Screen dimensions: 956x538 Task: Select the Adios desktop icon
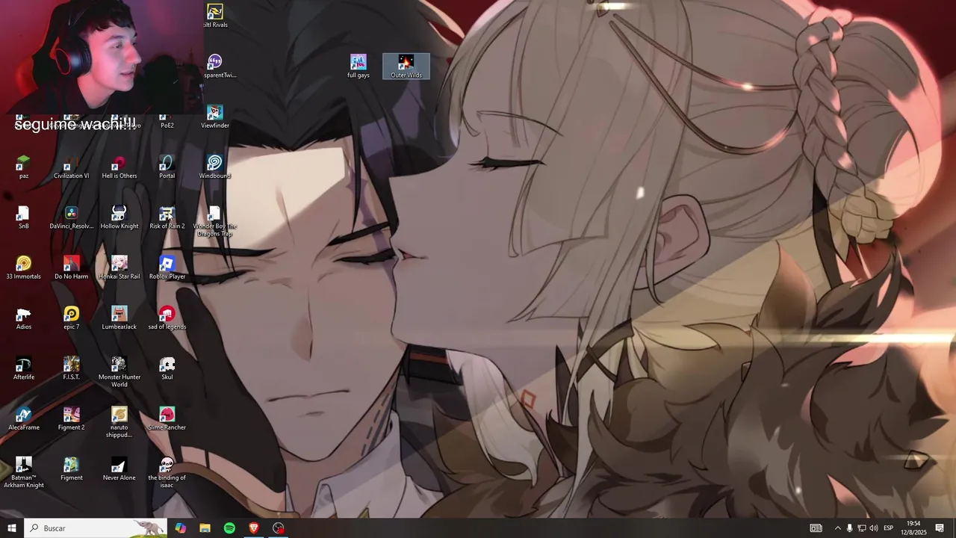(x=24, y=318)
